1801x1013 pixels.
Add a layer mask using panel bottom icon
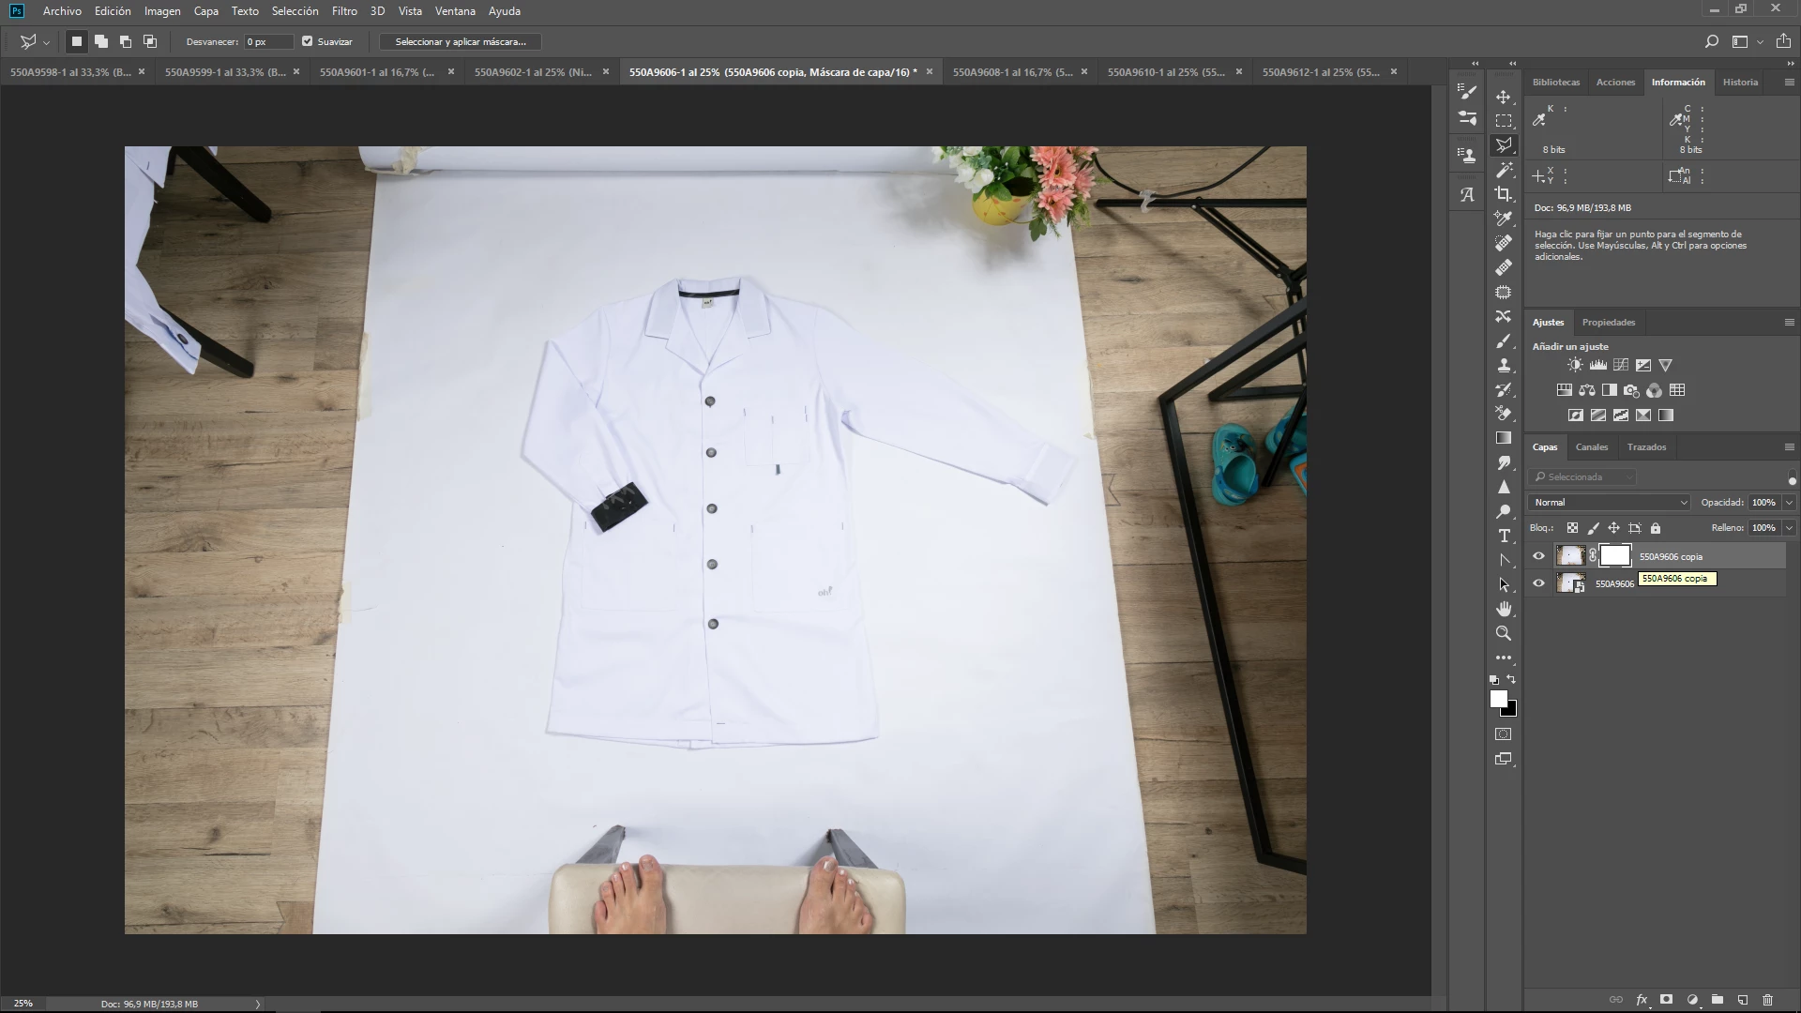coord(1666,1000)
